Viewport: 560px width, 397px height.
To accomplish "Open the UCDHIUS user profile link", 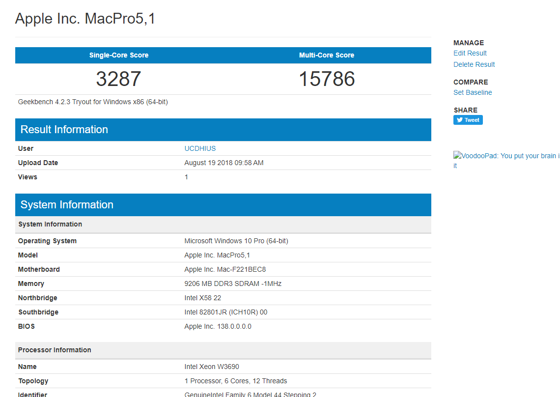I will pos(200,149).
